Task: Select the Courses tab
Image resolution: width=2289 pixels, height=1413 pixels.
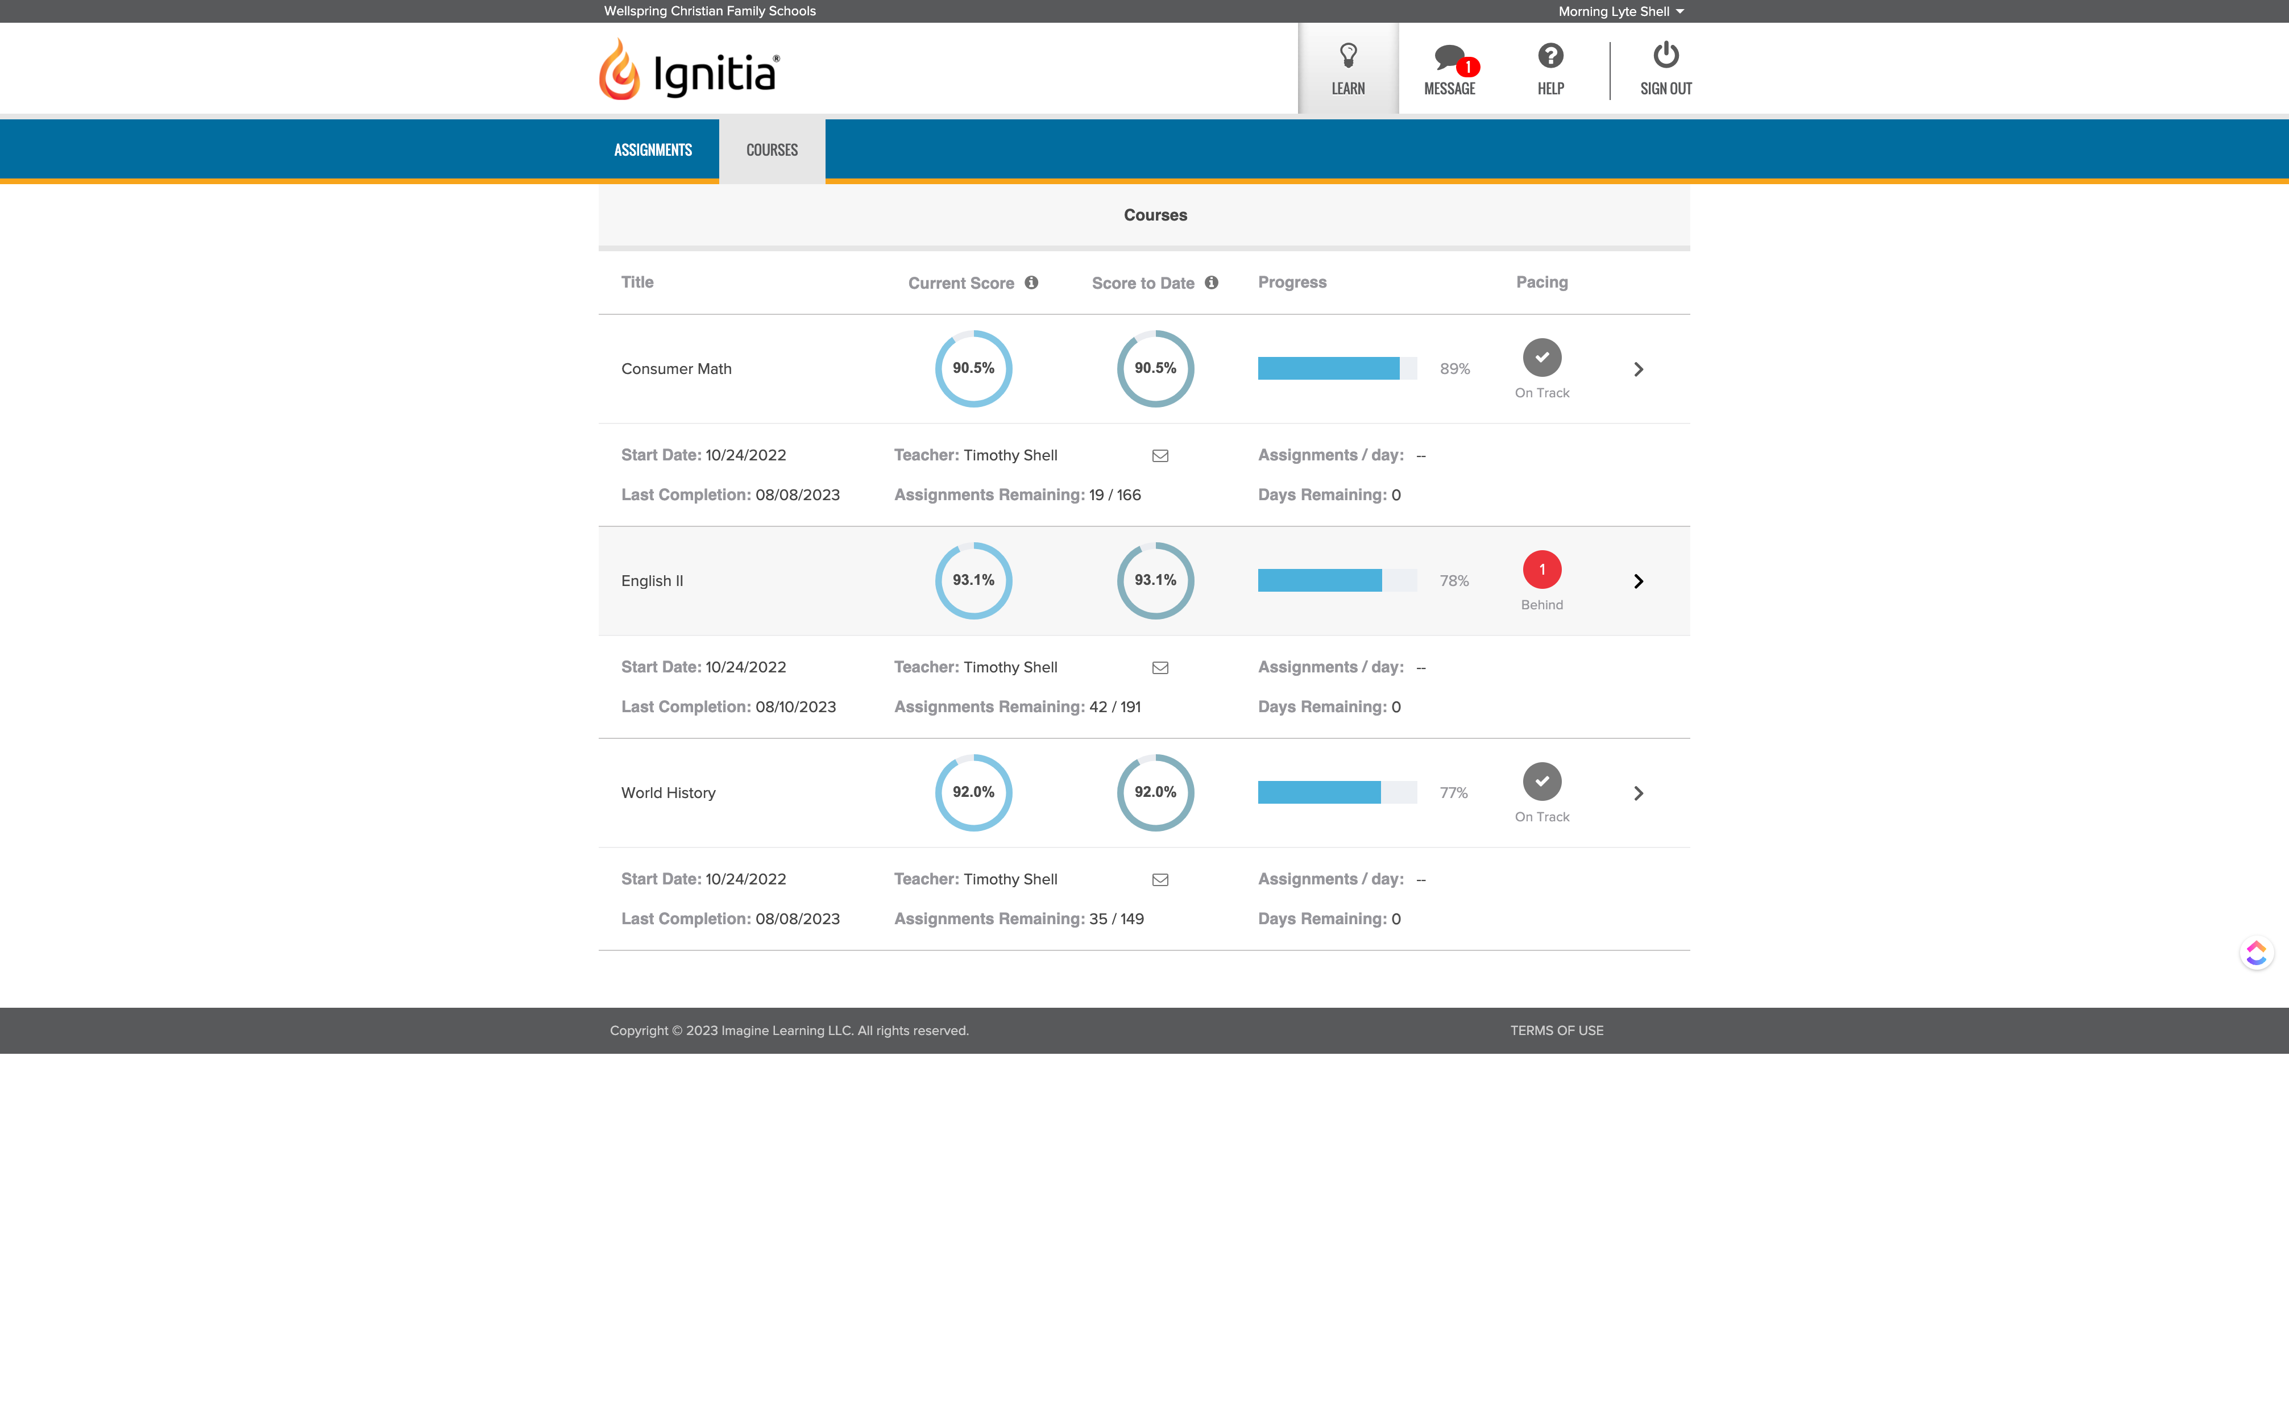Action: pyautogui.click(x=772, y=149)
